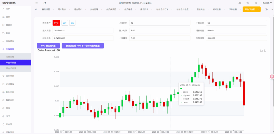Image resolution: width=274 pixels, height=134 pixels.
Task: Click the 插入时间 field showing 8:00
Action: pyautogui.click(x=160, y=31)
